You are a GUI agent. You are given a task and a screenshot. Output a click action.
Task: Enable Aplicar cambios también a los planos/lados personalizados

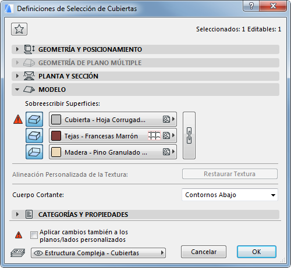pos(34,235)
